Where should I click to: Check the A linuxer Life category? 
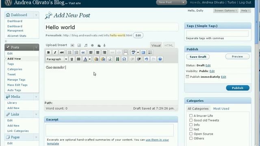point(191,116)
